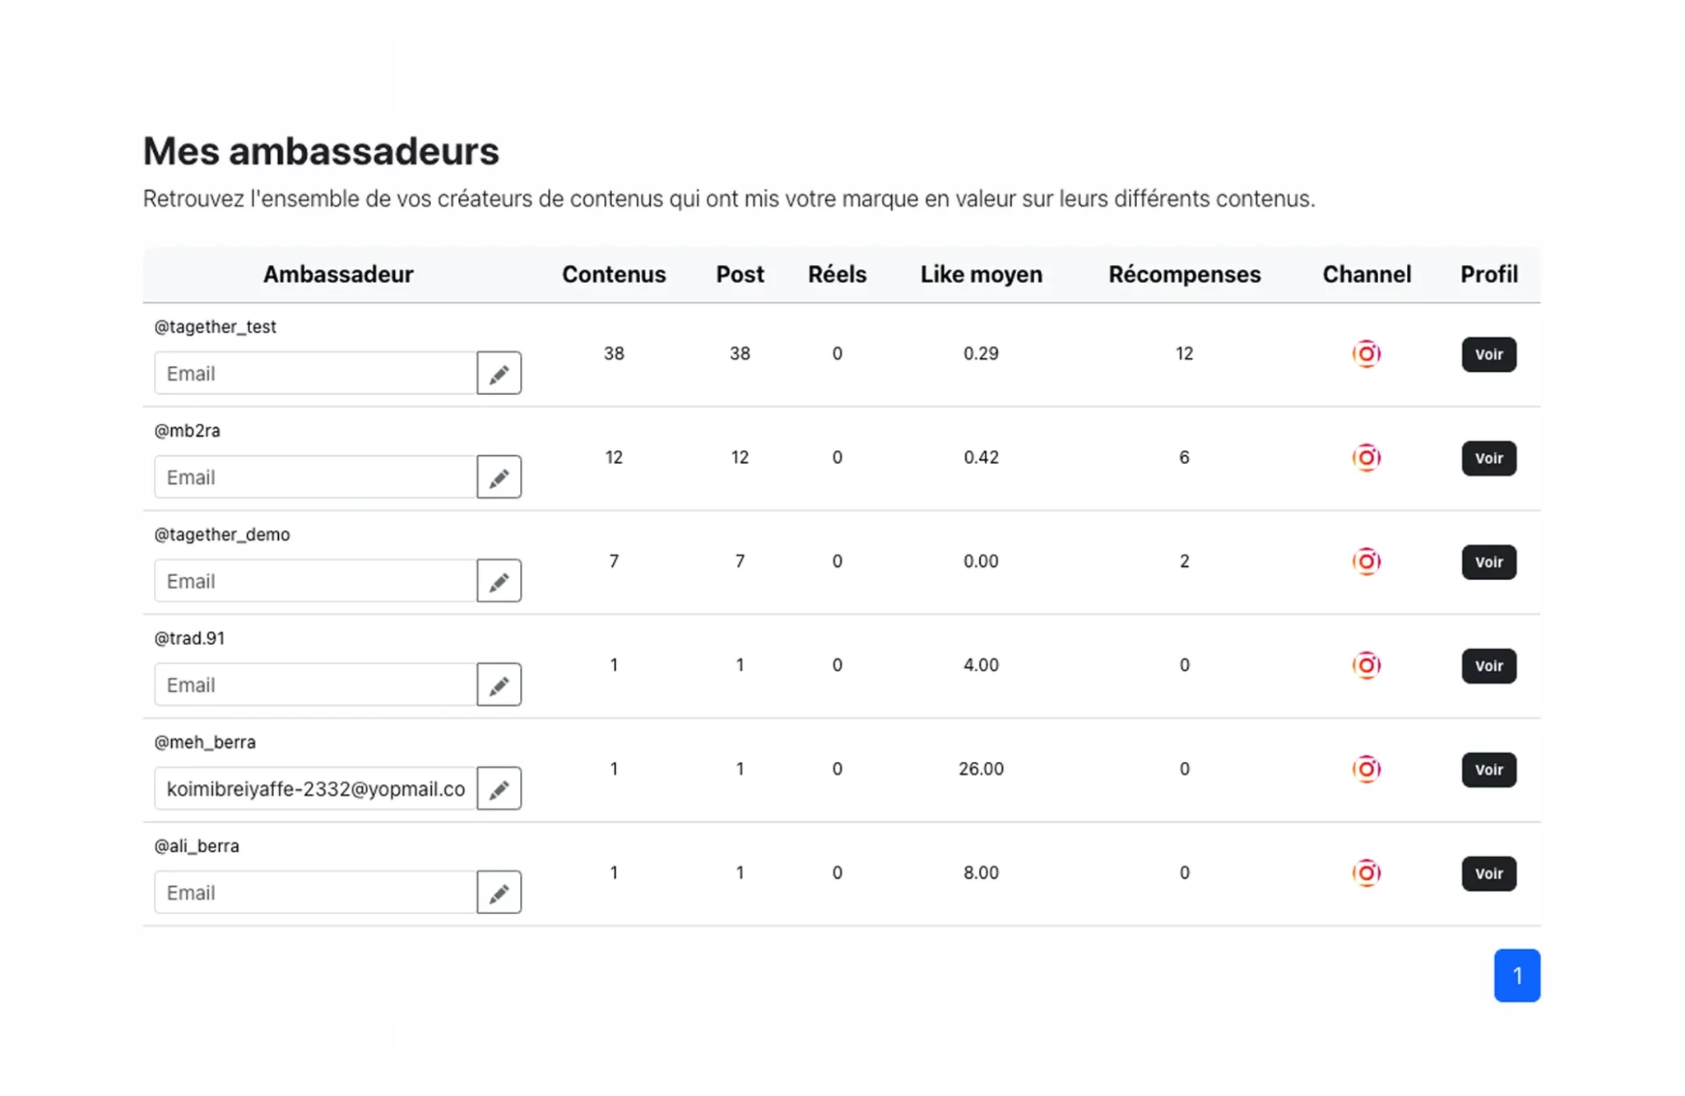Open the Instagram channel icon for @tagether_test

[1366, 354]
